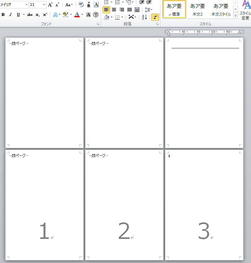Open line spacing options
Viewport: 251px width, 263px height.
(x=148, y=10)
